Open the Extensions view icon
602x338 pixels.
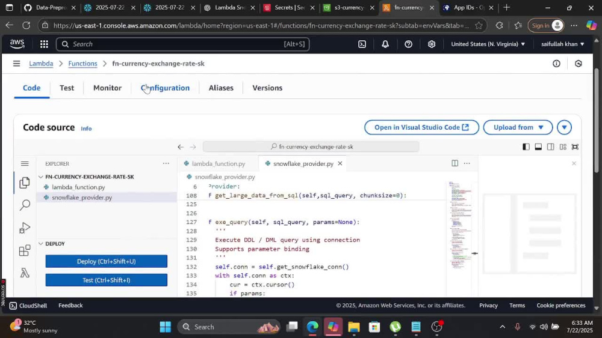(25, 250)
